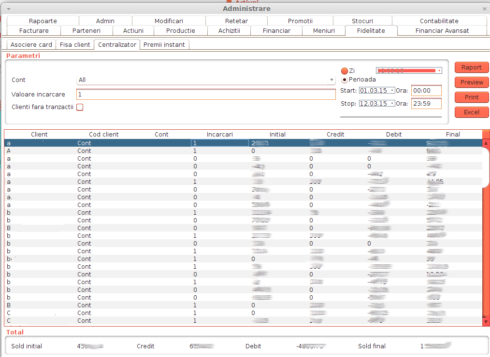Click the Raport button

tap(472, 68)
